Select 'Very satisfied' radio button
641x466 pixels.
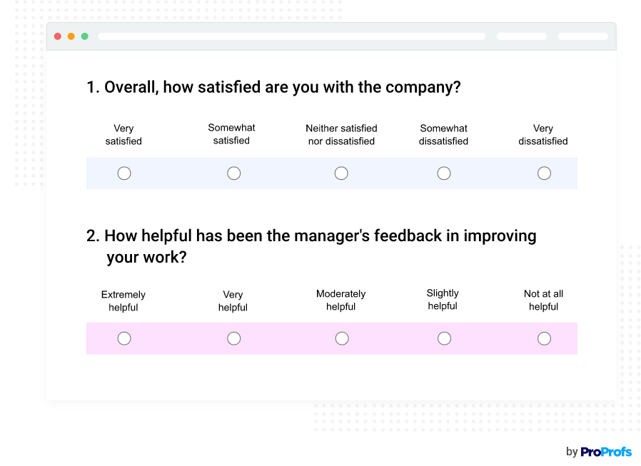tap(124, 173)
